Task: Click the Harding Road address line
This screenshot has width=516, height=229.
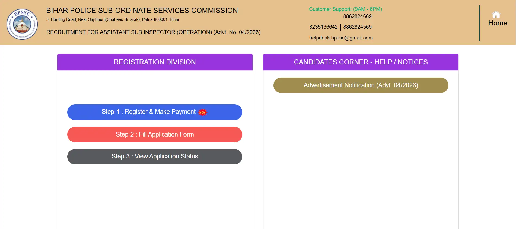Action: (113, 19)
